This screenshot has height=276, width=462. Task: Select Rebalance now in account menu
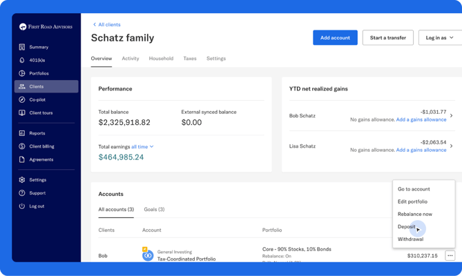click(x=414, y=214)
